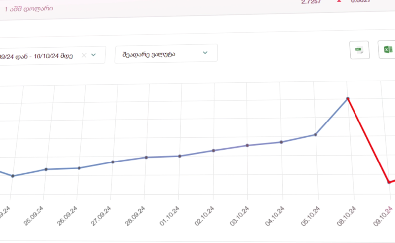Click the 25.09.24 axis label
Screen dimensions: 395x243
(34, 216)
